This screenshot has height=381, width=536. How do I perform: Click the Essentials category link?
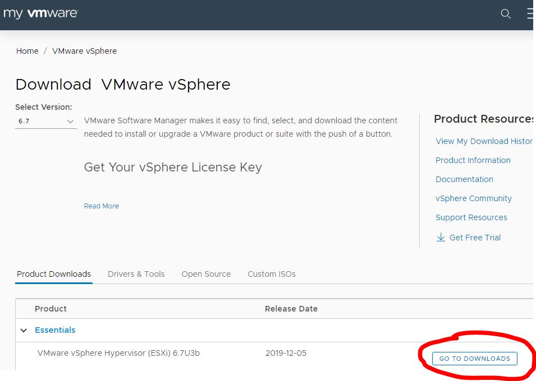tap(55, 330)
